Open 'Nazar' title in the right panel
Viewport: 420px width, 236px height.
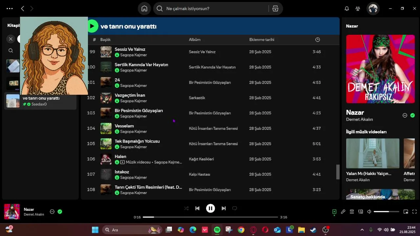355,112
